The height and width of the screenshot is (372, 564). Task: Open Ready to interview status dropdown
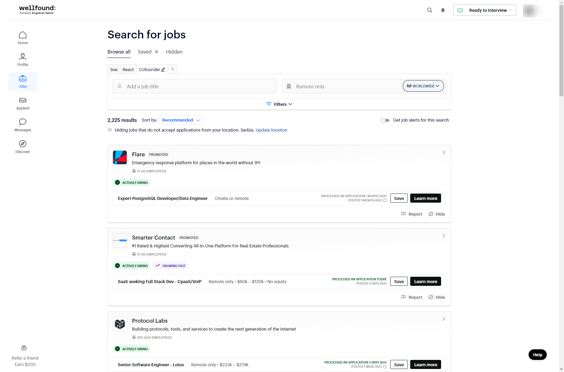[484, 10]
